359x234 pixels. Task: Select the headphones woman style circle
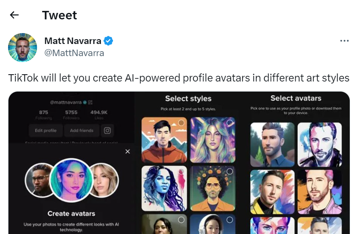click(230, 220)
